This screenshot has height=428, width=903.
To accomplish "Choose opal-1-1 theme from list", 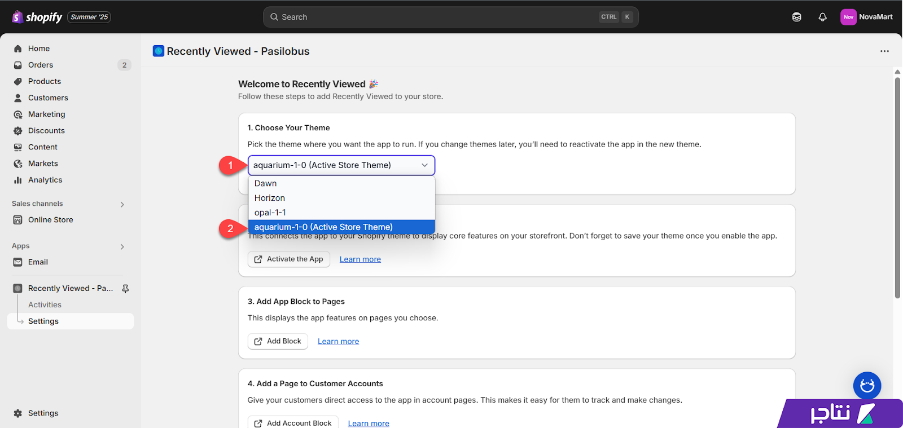I will [341, 213].
